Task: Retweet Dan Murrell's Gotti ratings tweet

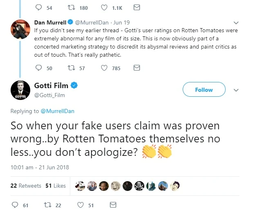Action: click(71, 68)
